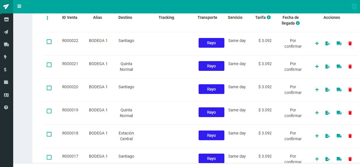Export order R000019 using the file-arrow icon
This screenshot has height=167, width=360.
(x=327, y=113)
